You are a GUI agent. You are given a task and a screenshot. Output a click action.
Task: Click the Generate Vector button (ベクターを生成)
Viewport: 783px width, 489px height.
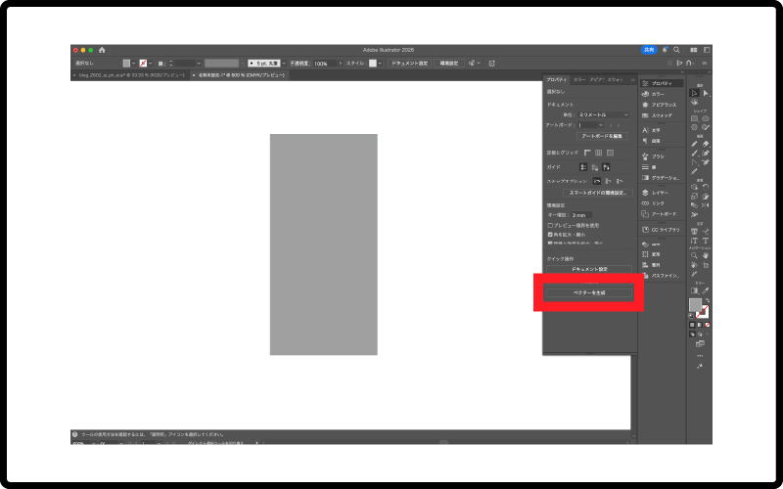[x=589, y=292]
